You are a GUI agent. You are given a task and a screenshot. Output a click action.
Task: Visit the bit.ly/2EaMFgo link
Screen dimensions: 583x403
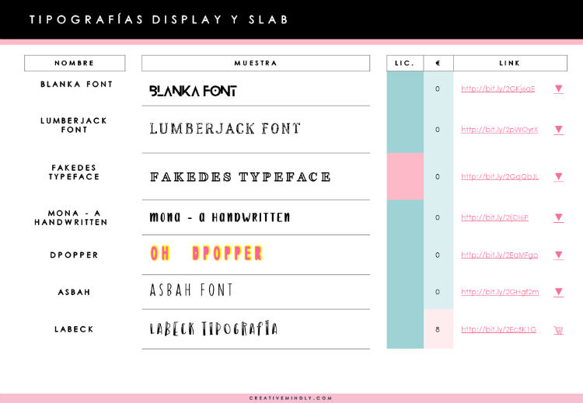499,255
